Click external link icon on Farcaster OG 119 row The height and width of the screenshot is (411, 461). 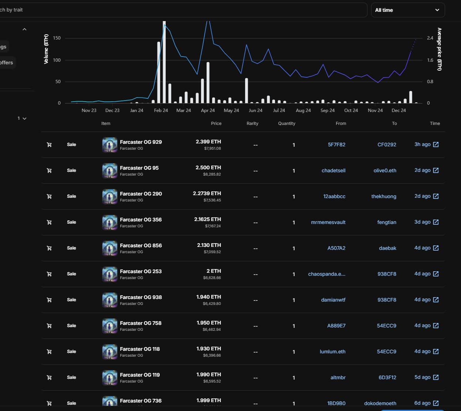pyautogui.click(x=436, y=377)
